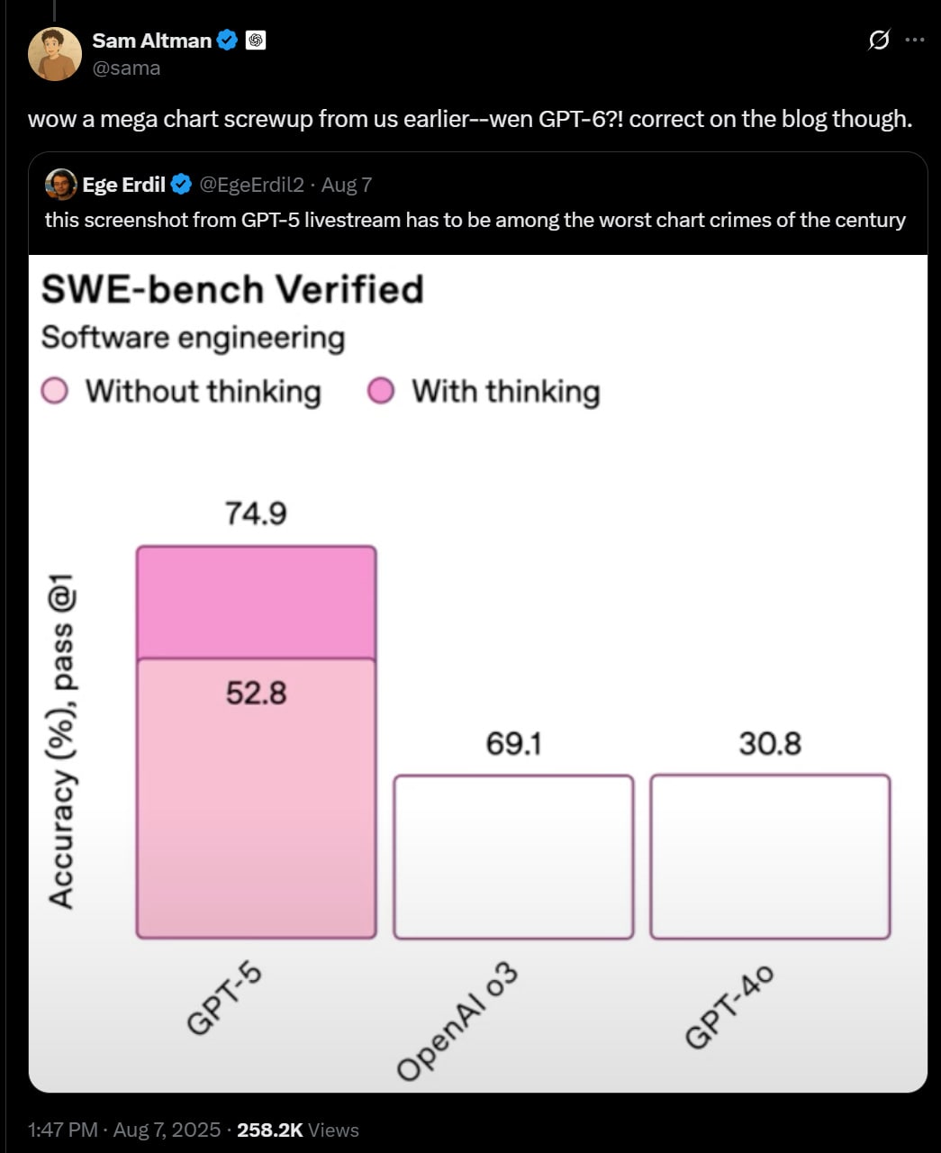Open the @sama handle link
Viewport: 941px width, 1153px height.
point(126,68)
